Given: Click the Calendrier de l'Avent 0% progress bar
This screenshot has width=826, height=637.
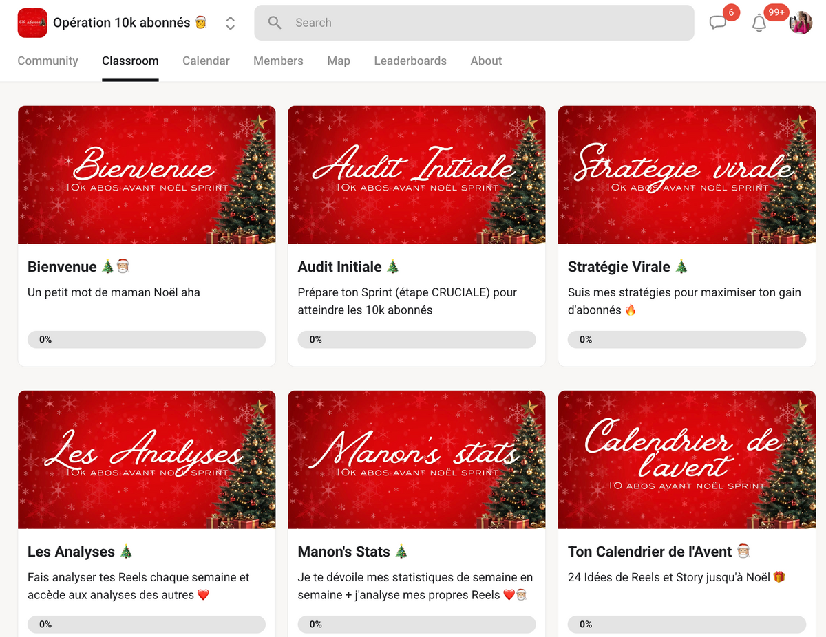Looking at the screenshot, I should pos(687,624).
